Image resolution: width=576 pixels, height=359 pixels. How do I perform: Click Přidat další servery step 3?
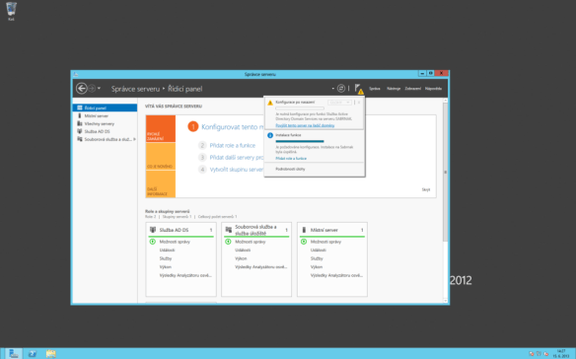(237, 157)
